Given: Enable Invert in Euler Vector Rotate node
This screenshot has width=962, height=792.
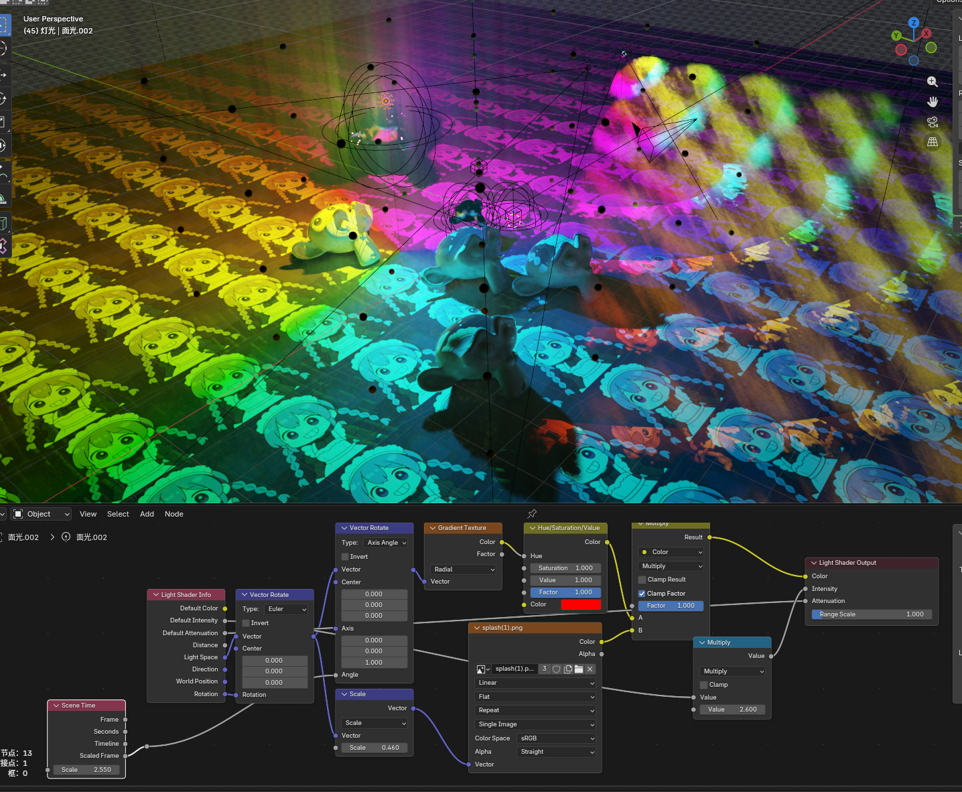Looking at the screenshot, I should pos(246,623).
